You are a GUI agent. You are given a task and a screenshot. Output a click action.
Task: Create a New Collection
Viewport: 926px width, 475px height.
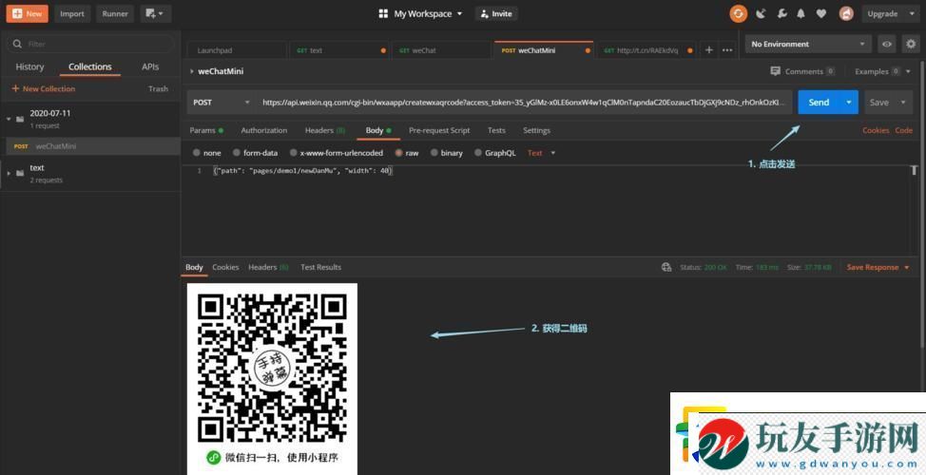44,88
